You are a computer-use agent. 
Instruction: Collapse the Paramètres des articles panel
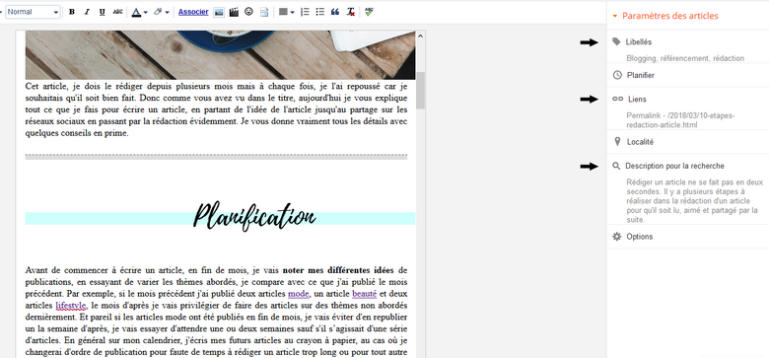coord(615,16)
